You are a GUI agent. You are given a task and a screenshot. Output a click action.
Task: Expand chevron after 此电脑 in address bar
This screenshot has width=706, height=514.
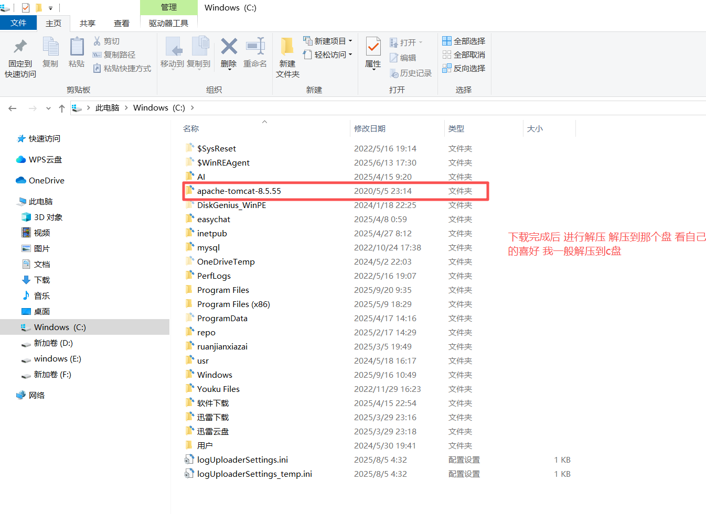[126, 108]
